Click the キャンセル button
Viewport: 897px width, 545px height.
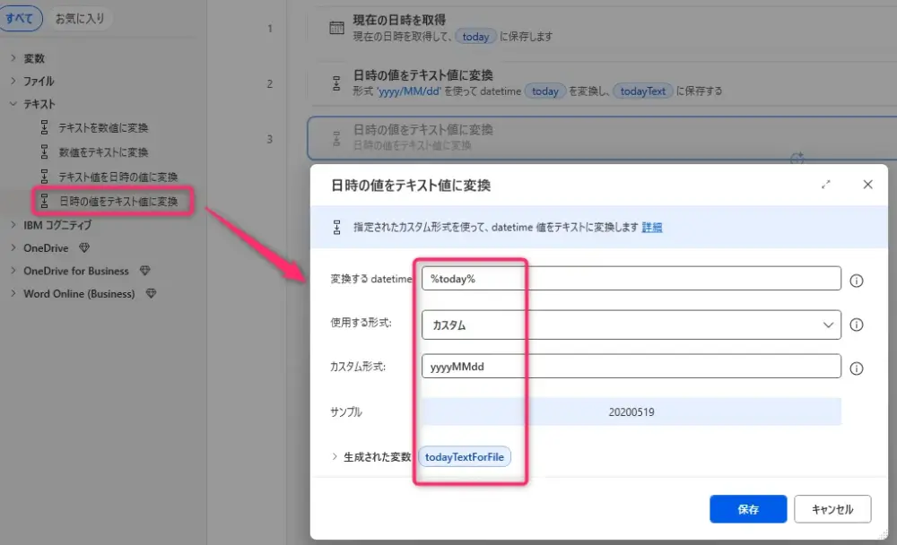tap(832, 509)
